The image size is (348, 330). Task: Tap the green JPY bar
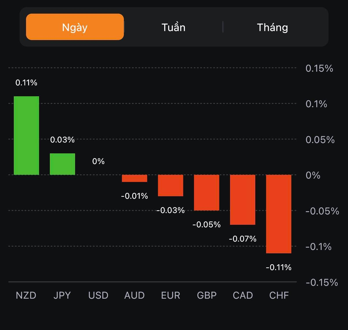click(62, 164)
